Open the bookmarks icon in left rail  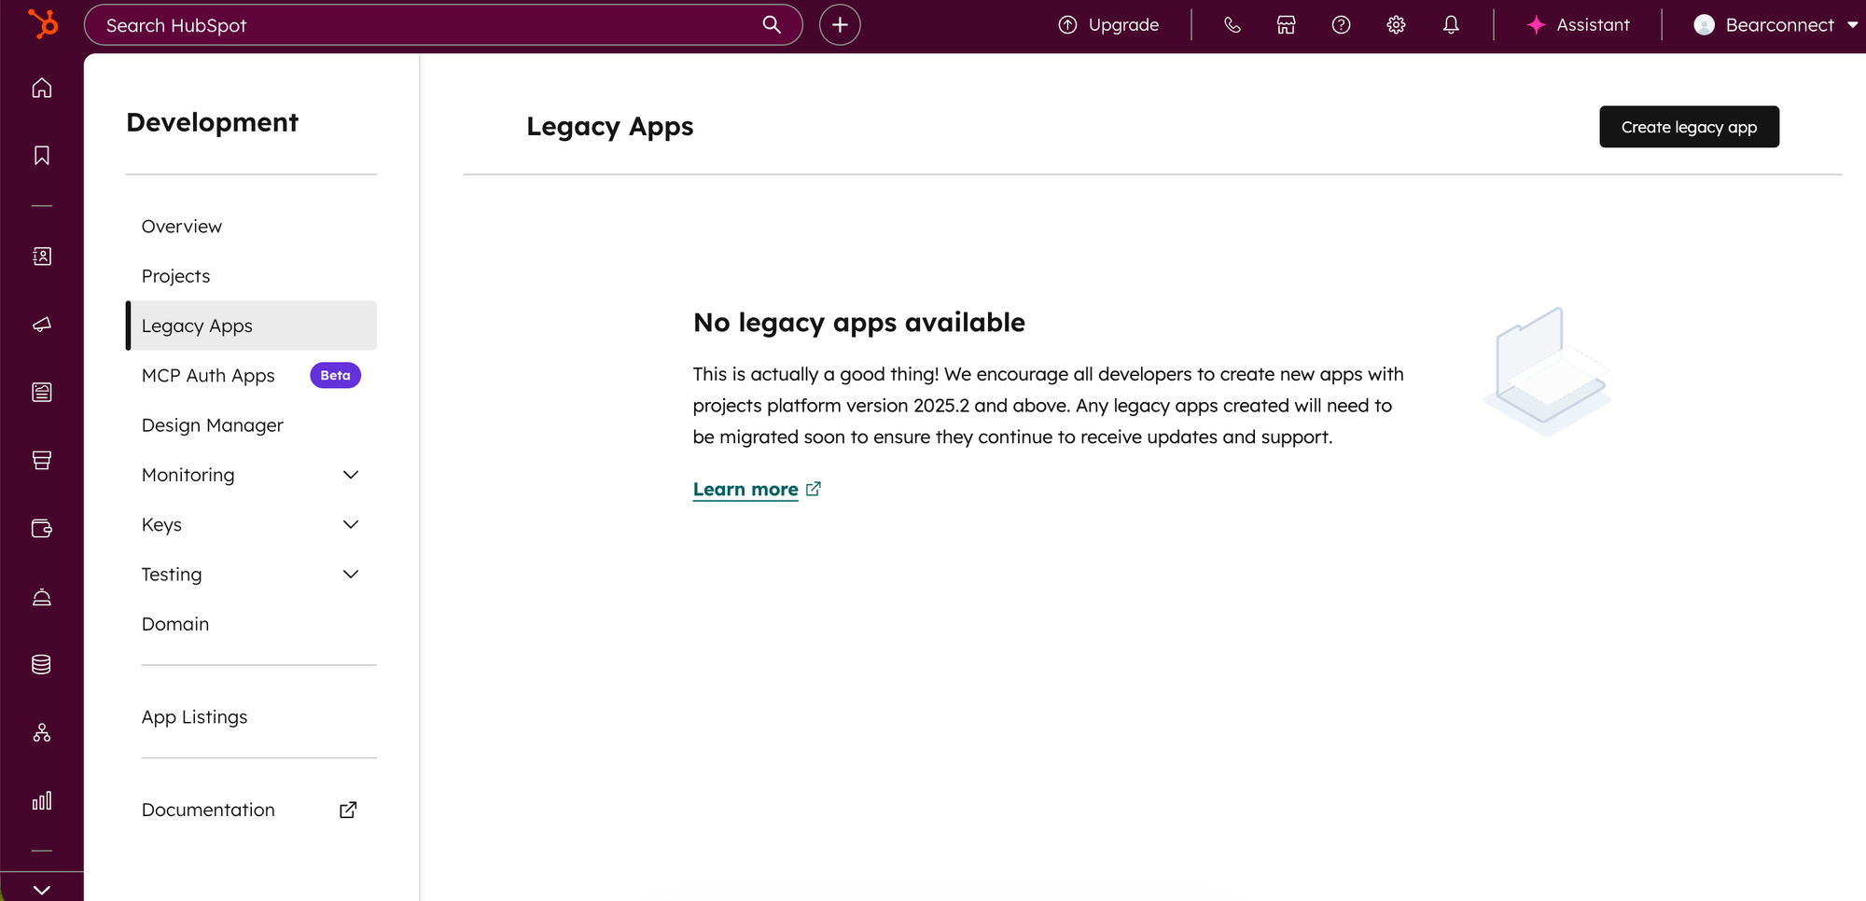(x=42, y=156)
